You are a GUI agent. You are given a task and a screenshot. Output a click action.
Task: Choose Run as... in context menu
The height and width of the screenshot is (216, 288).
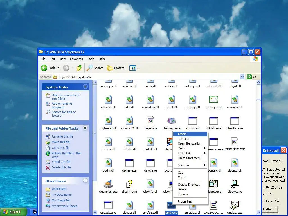click(x=190, y=139)
